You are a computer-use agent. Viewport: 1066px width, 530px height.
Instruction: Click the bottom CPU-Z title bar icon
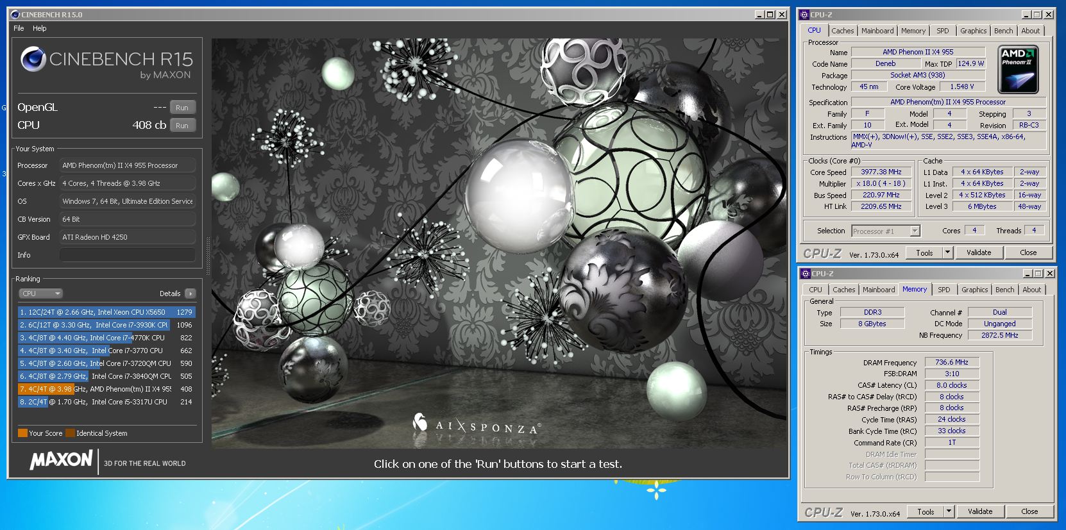click(x=806, y=274)
